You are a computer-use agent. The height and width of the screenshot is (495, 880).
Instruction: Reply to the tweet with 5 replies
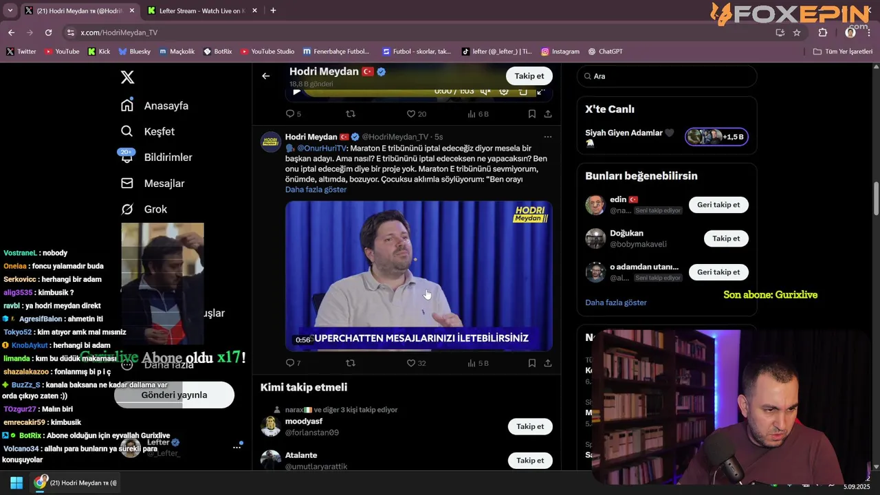click(x=293, y=114)
